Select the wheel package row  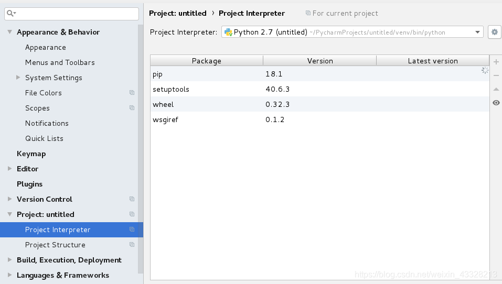click(319, 104)
